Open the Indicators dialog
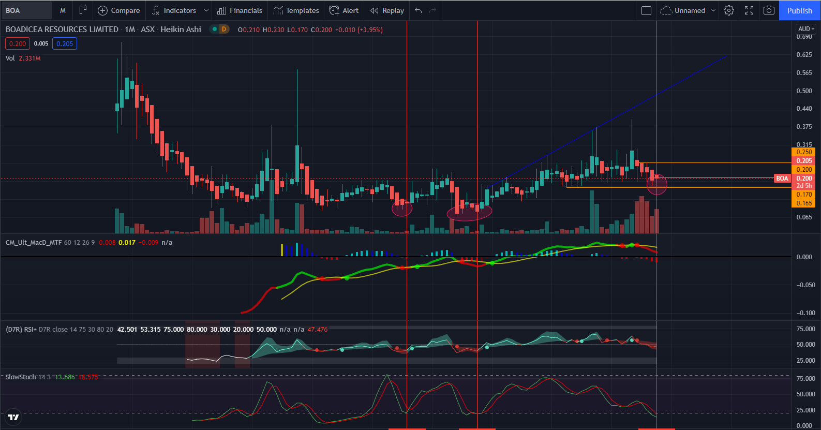Viewport: 821px width, 430px height. click(174, 10)
